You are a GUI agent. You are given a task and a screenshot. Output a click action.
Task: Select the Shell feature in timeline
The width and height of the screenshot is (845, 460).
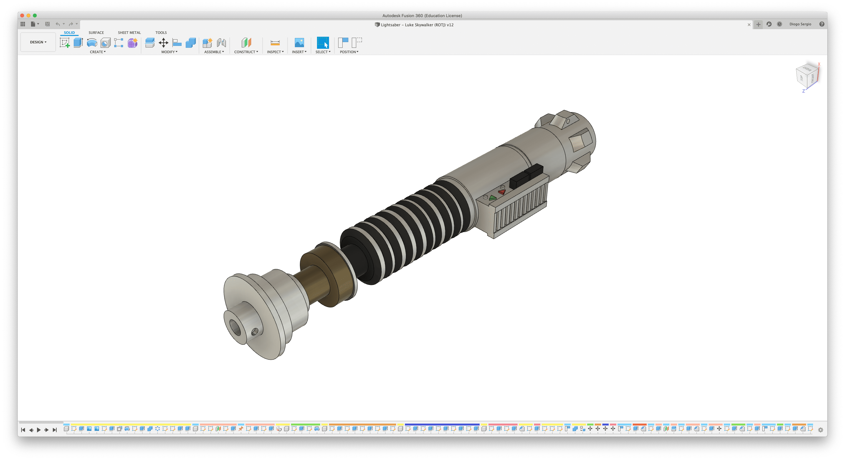[x=119, y=428]
